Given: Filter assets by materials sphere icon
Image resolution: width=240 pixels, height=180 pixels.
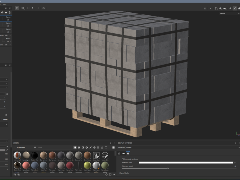Looking at the screenshot, I should pos(75,147).
